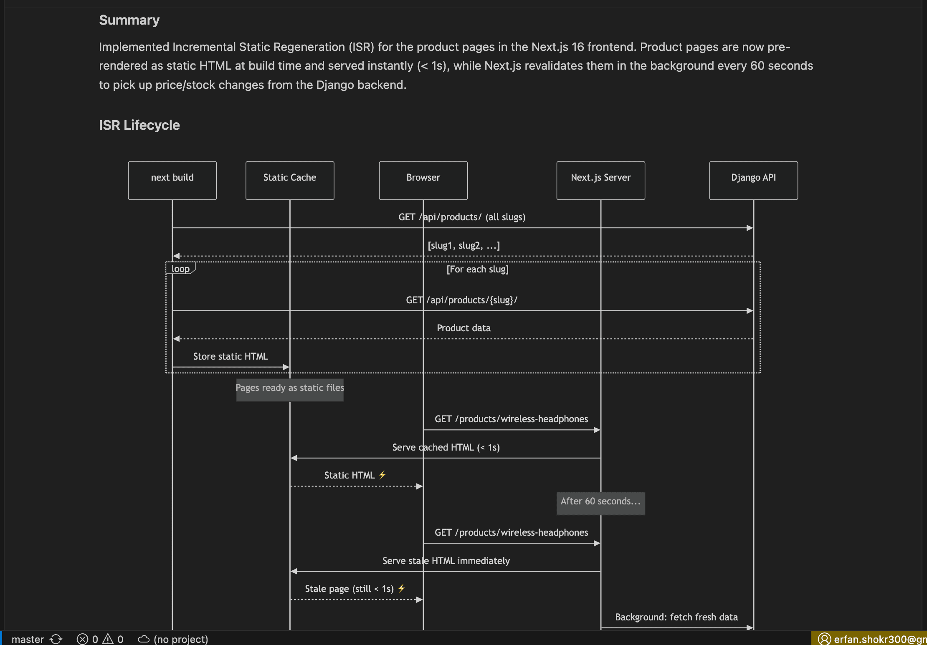Click the Next.js Server participant box

point(600,180)
